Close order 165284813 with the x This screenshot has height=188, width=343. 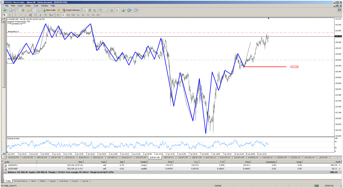click(x=340, y=165)
